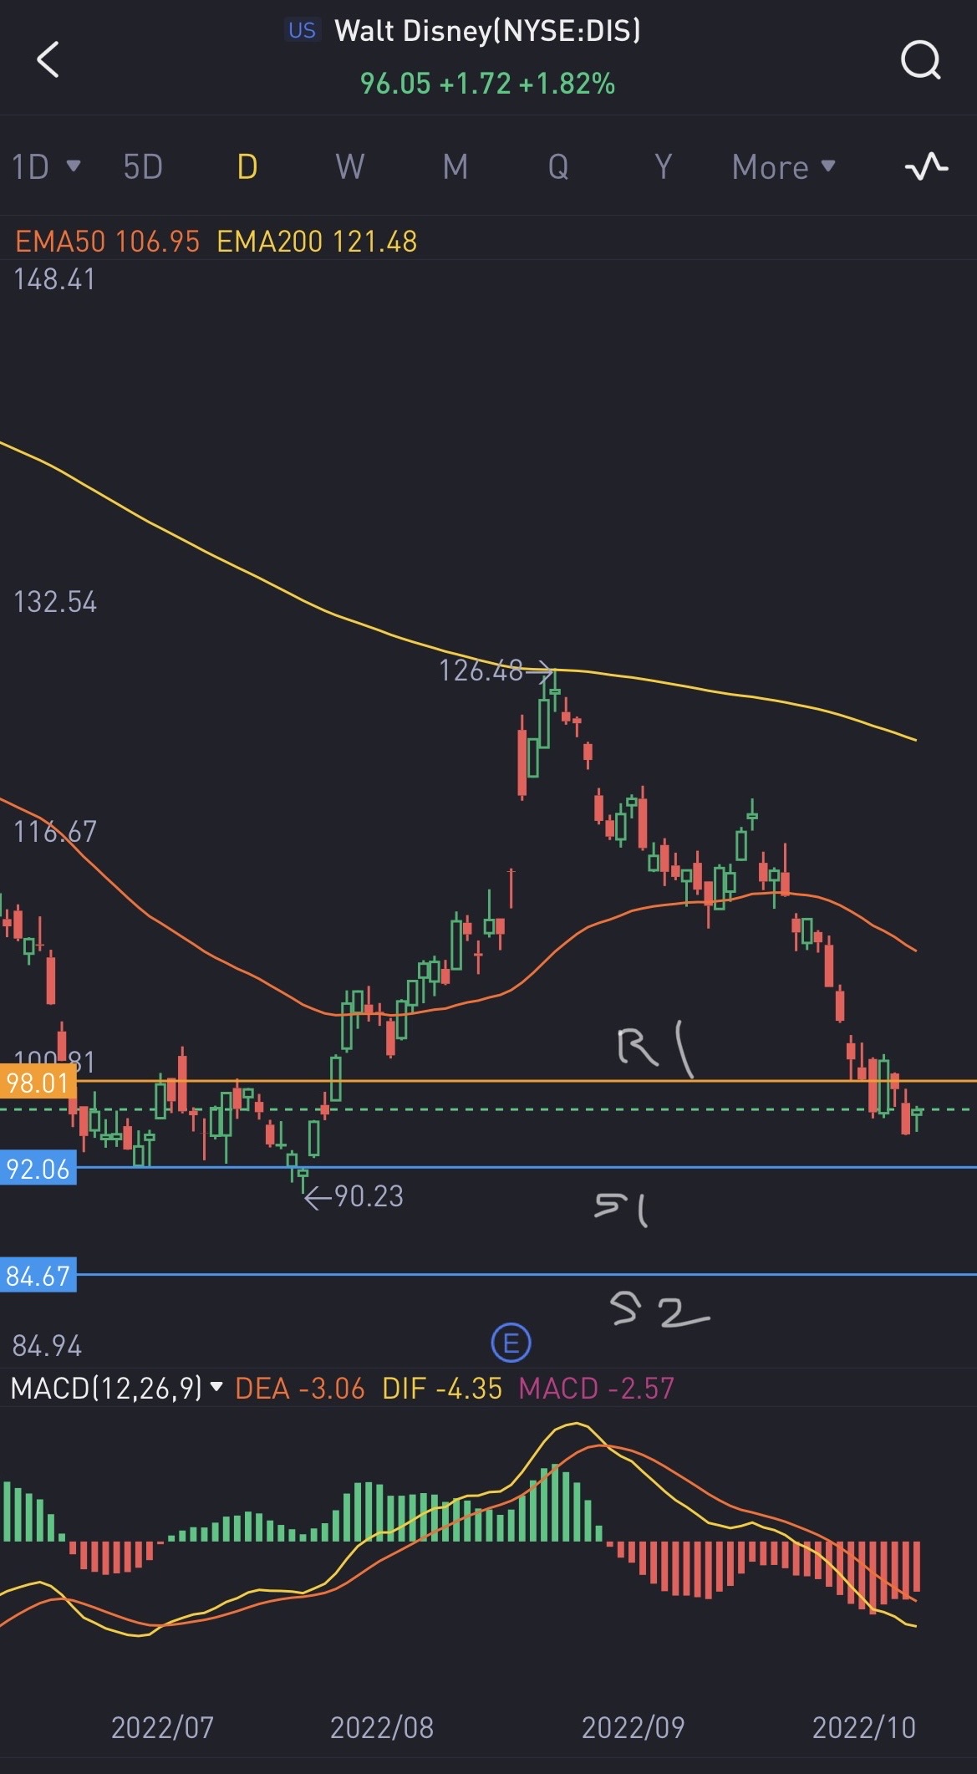
Task: Tap the Walt Disney(NYSE:DIS) title
Action: click(487, 31)
